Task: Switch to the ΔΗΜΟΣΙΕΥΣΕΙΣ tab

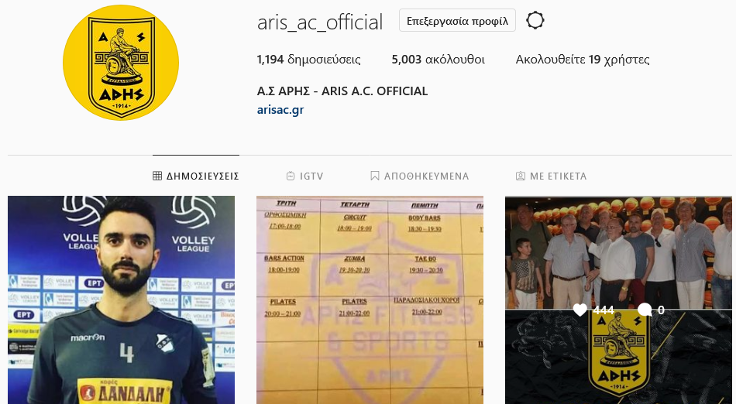Action: click(x=196, y=176)
